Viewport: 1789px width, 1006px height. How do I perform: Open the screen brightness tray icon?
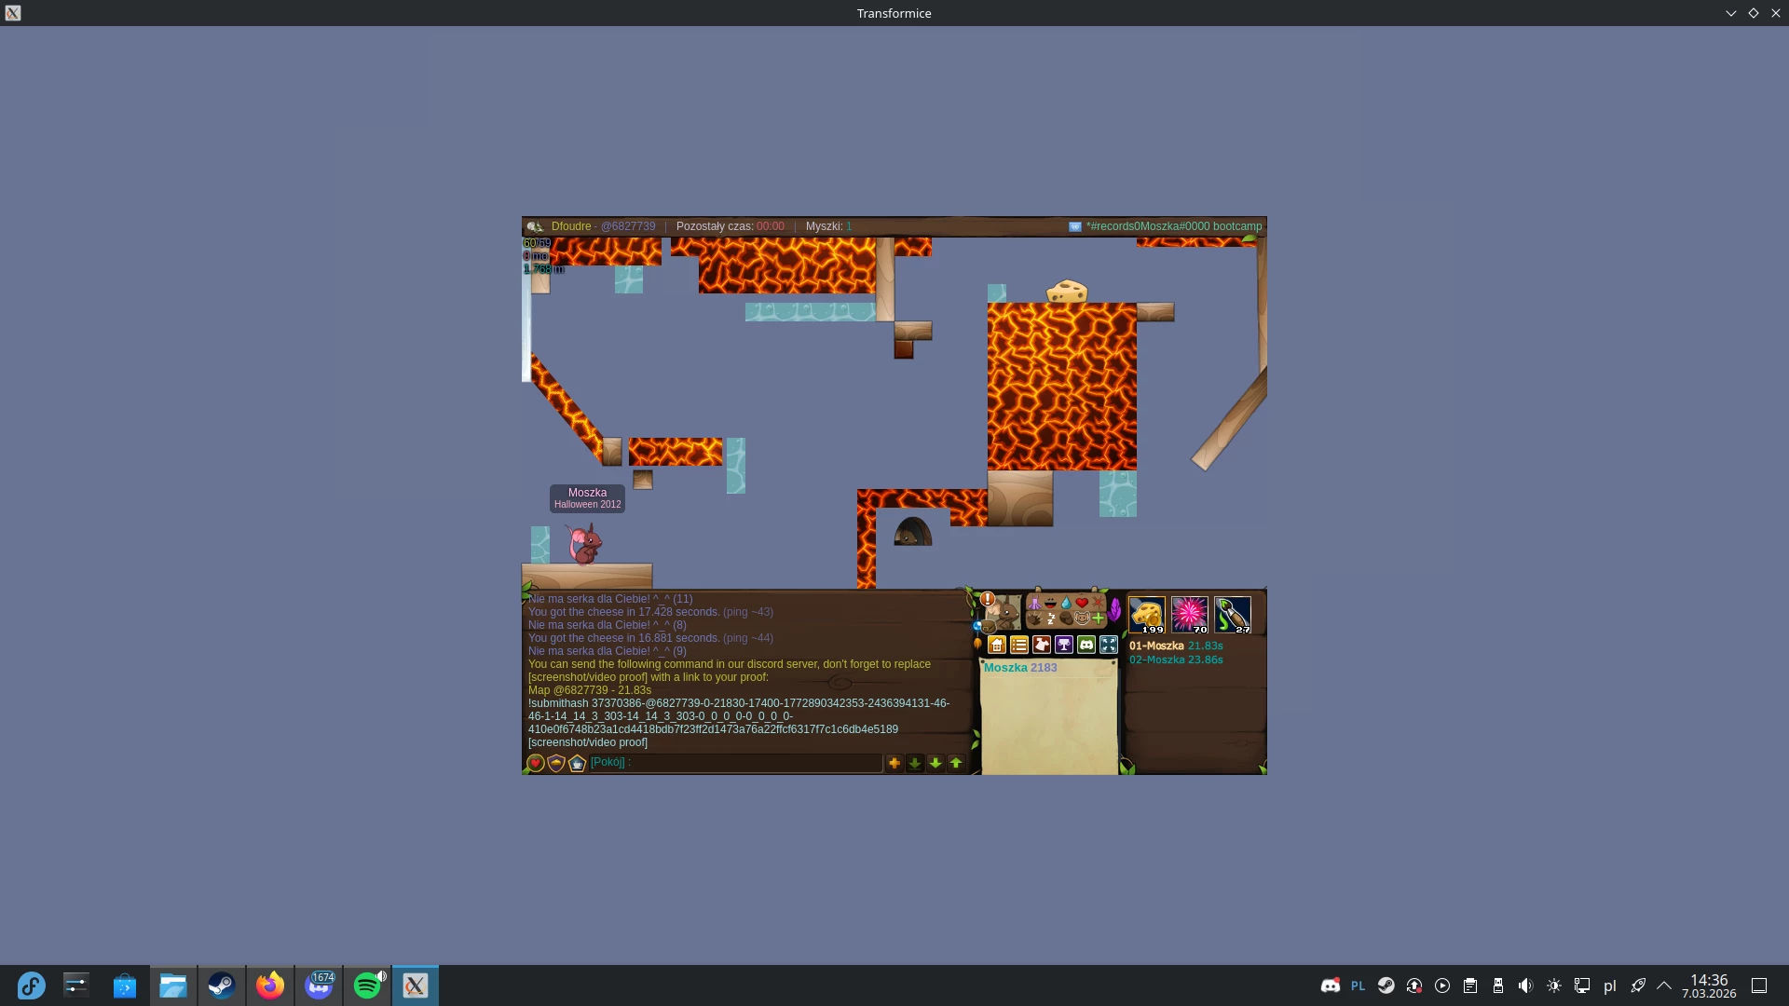[x=1553, y=986]
